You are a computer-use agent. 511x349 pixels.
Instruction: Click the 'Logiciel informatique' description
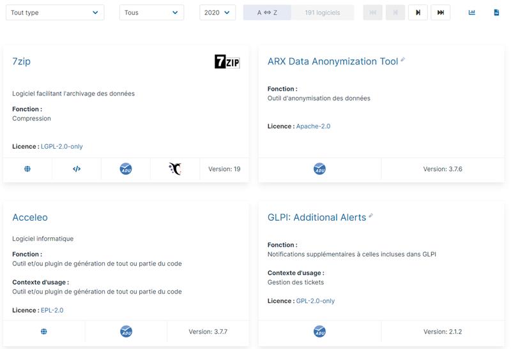43,239
